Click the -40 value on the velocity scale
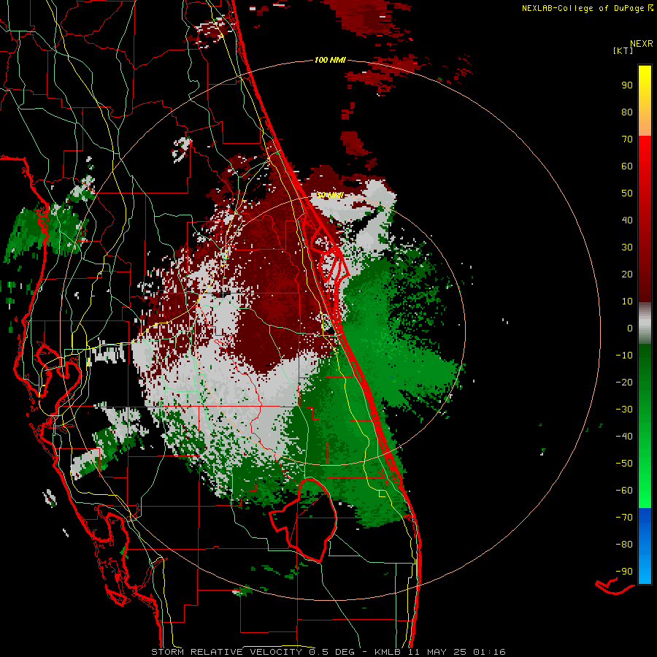Viewport: 657px width, 657px height. click(624, 437)
